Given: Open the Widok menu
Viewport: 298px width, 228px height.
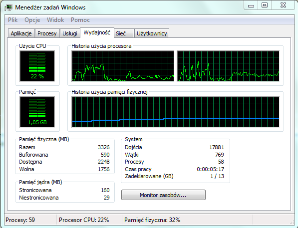Looking at the screenshot, I should 55,20.
